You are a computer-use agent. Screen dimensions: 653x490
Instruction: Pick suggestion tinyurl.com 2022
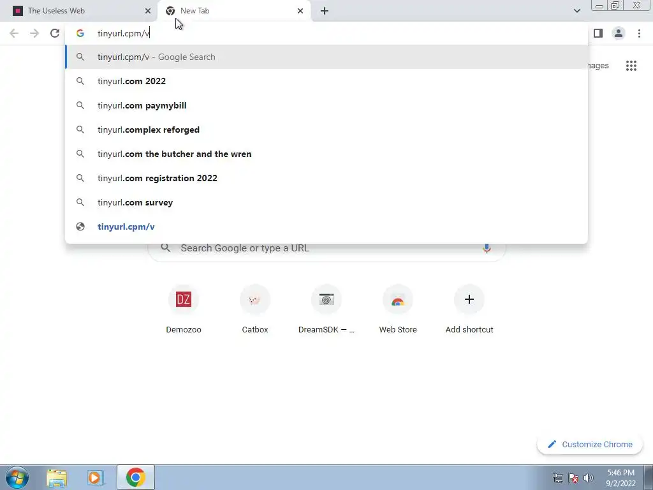pos(326,81)
